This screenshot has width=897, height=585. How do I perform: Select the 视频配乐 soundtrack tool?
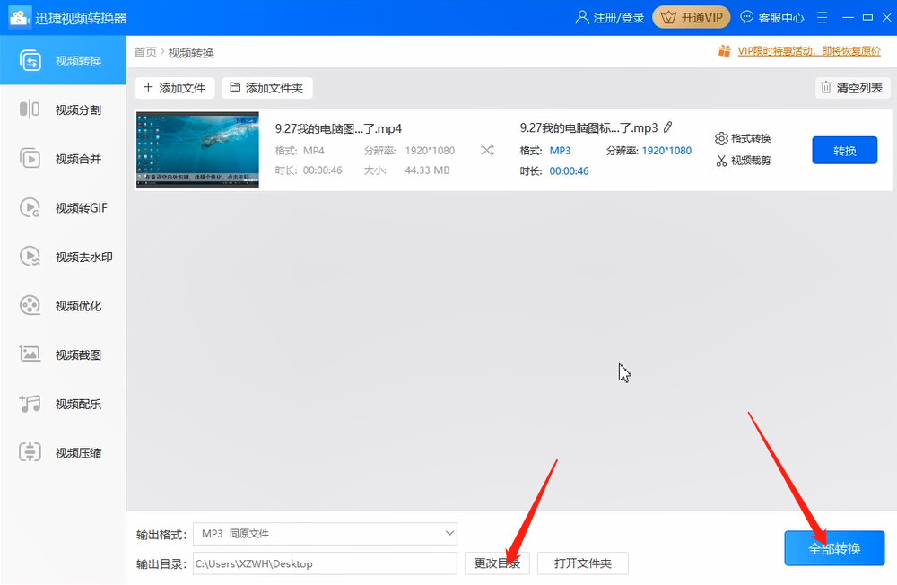[x=63, y=404]
